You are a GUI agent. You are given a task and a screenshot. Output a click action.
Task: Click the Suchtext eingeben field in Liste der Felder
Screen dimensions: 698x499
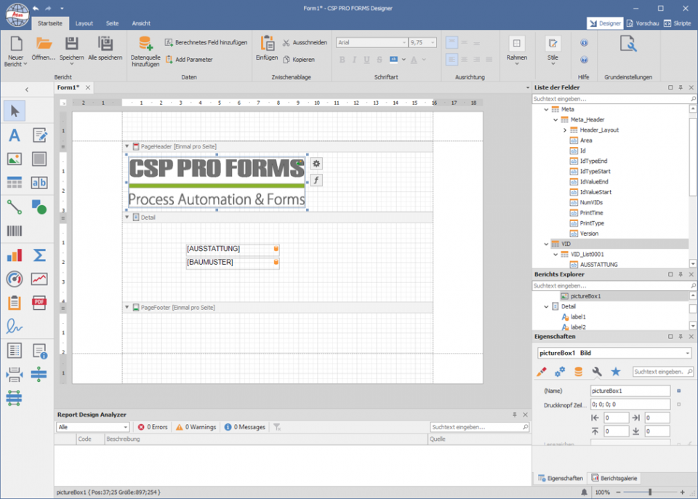point(611,97)
